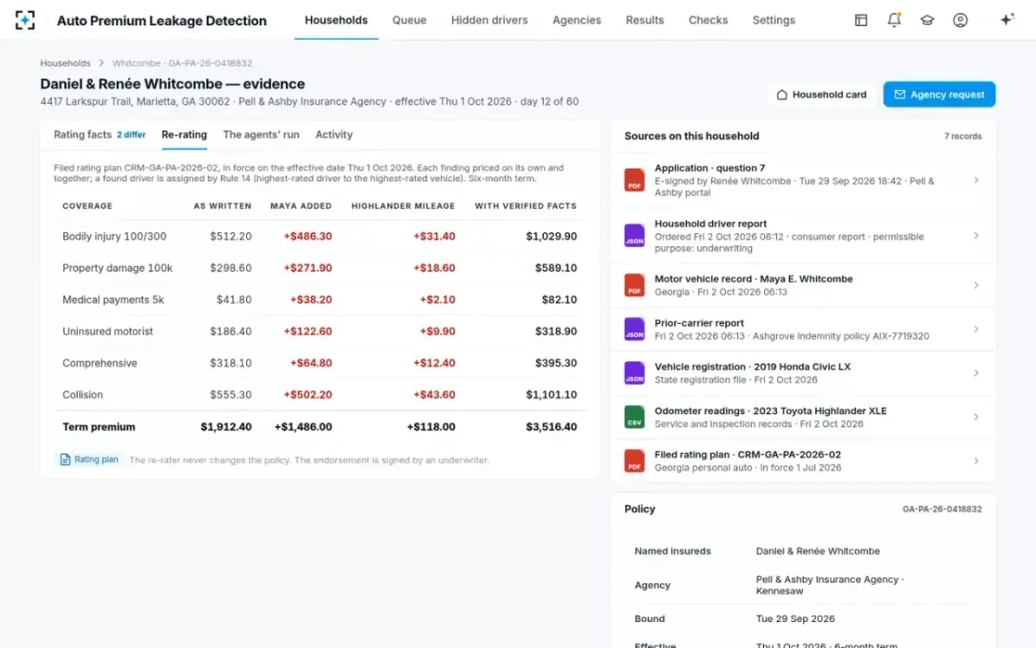Open notifications bell

[894, 20]
